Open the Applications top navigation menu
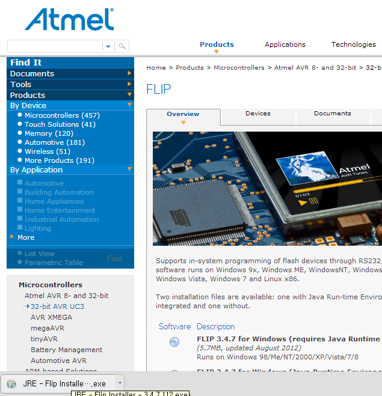382x396 pixels. coord(285,44)
